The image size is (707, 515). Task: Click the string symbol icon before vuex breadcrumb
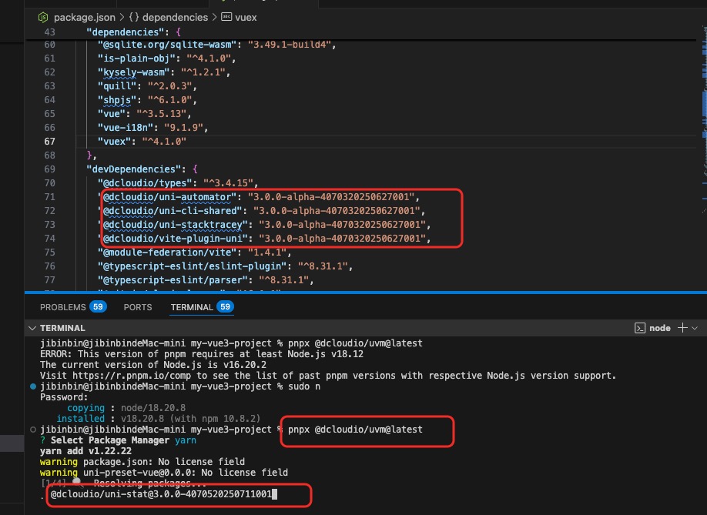(226, 17)
